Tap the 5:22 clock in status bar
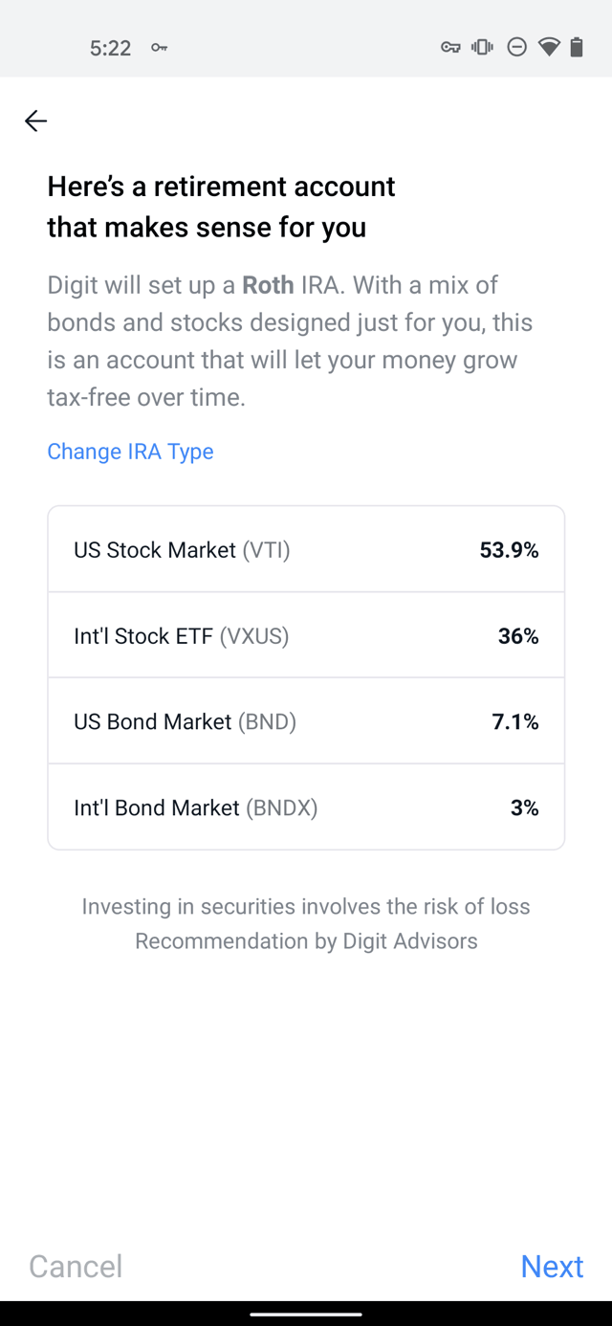The width and height of the screenshot is (612, 1326). coord(110,48)
